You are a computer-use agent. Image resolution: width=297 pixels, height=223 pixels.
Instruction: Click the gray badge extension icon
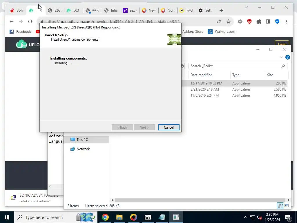click(240, 21)
